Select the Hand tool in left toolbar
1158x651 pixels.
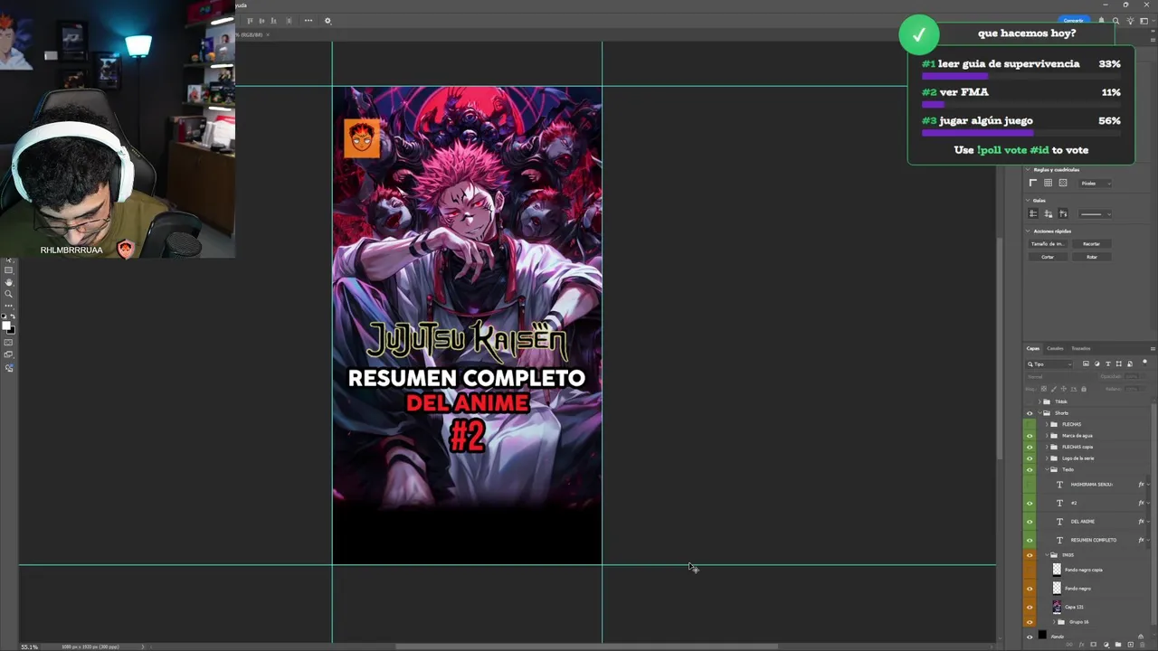9,282
